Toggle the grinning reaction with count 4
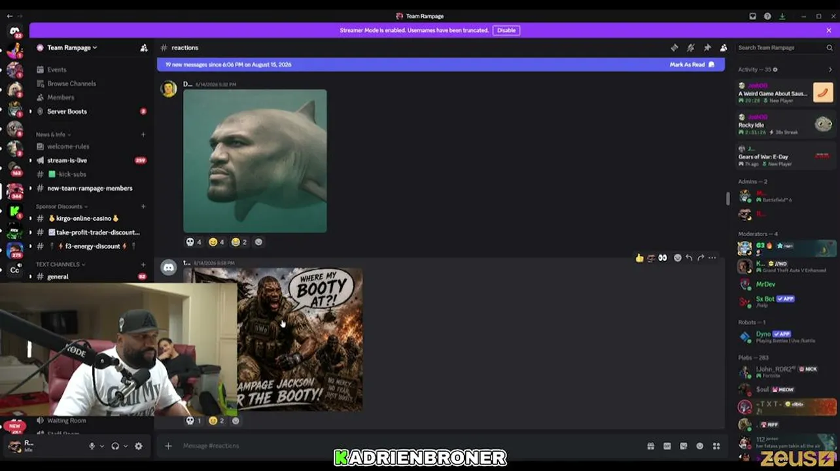 pyautogui.click(x=217, y=242)
